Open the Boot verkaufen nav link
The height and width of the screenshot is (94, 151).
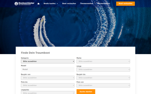(69, 4)
